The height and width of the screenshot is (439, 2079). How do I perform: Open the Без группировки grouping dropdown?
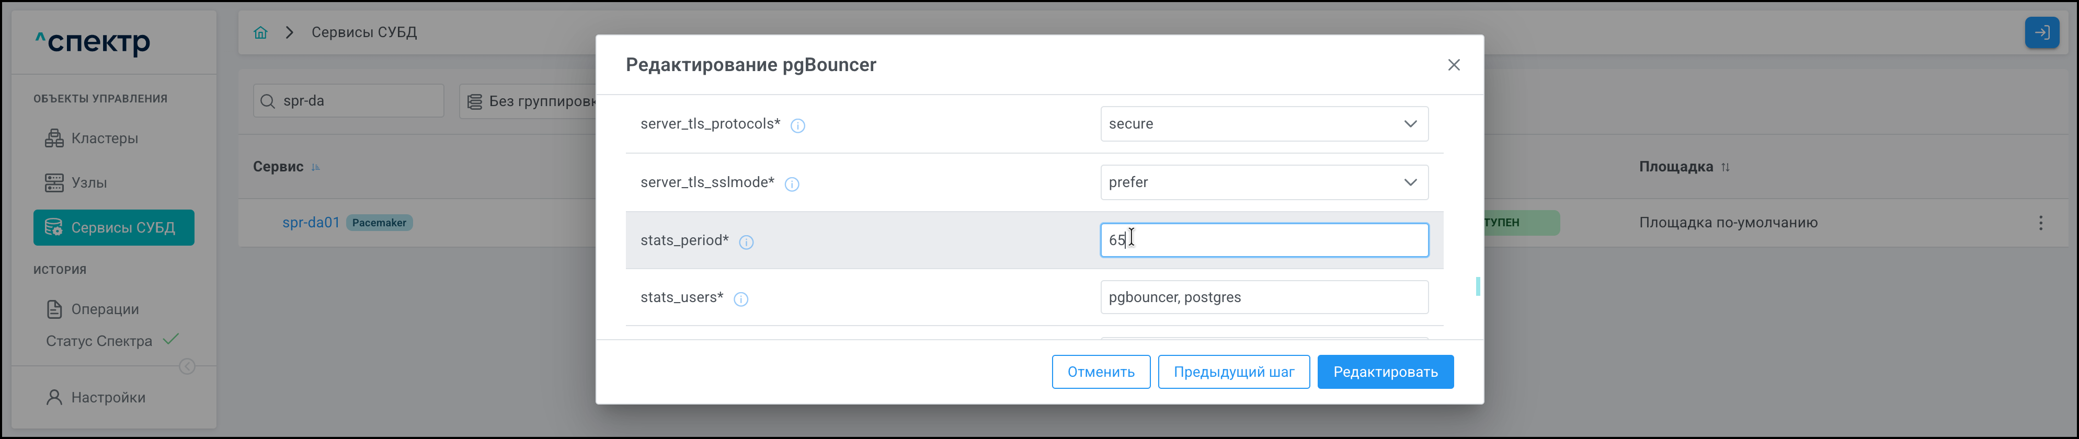(x=529, y=101)
